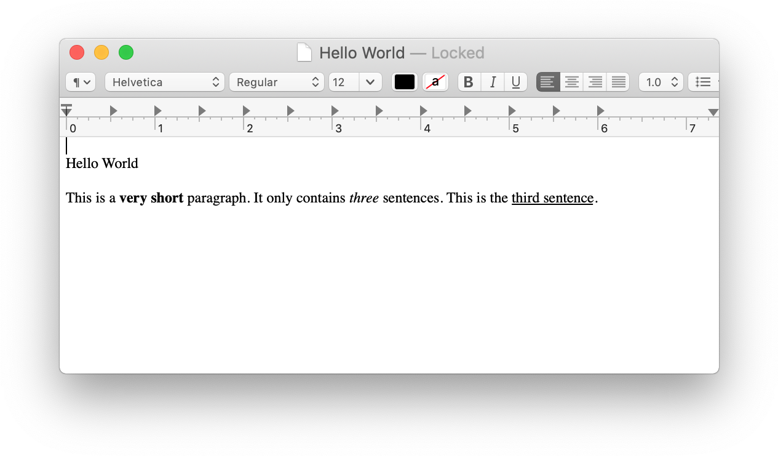Open the 1.0 line spacing menu
The height and width of the screenshot is (456, 778).
pos(661,82)
